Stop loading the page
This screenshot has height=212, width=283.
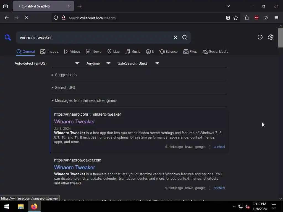coord(27,18)
